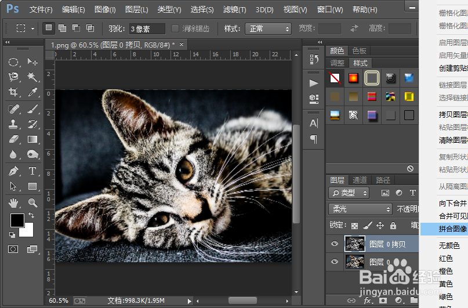This screenshot has height=308, width=468.
Task: Select the Hand tool
Action: pyautogui.click(x=13, y=203)
